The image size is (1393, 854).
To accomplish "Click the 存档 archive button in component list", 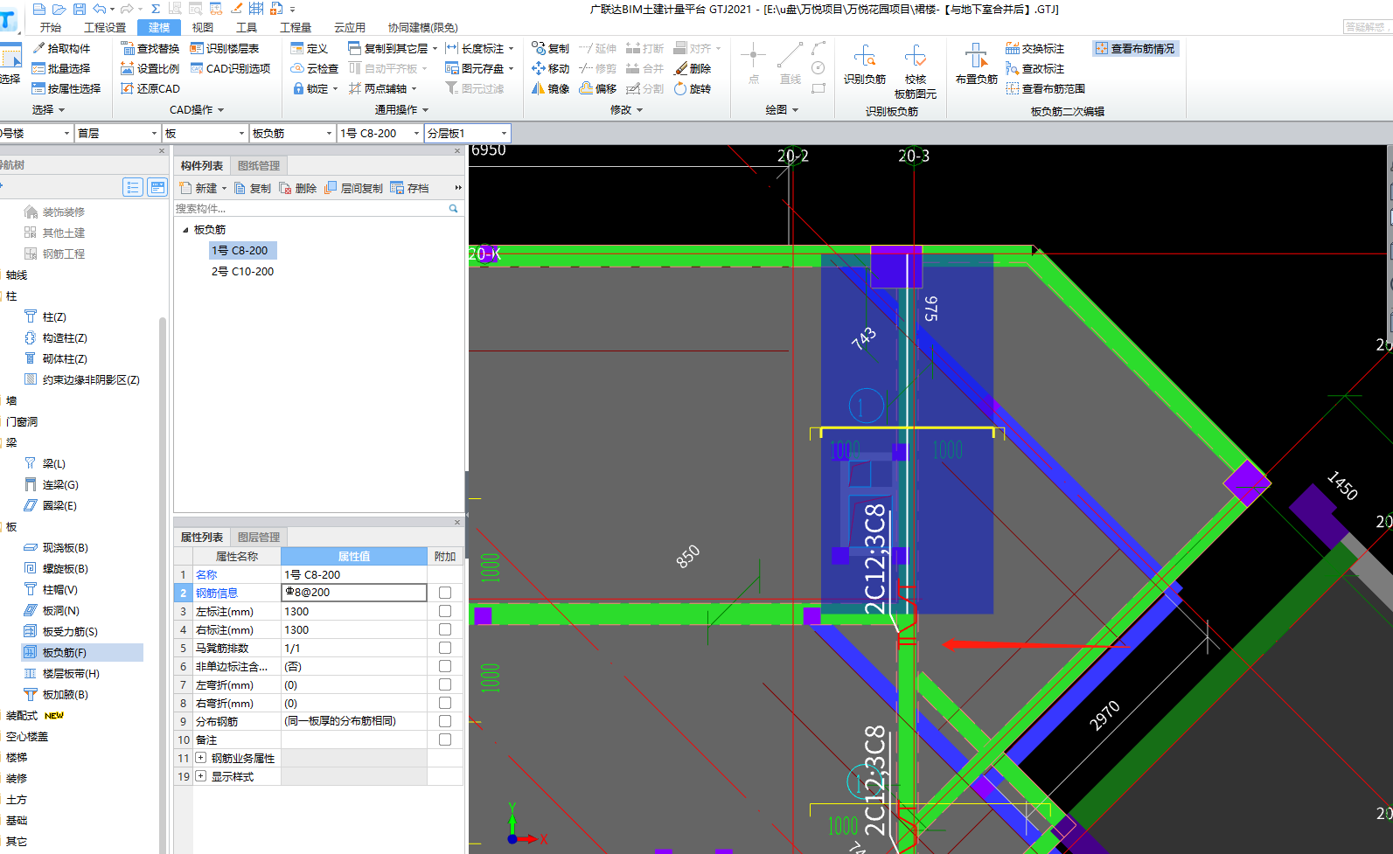I will pos(410,188).
